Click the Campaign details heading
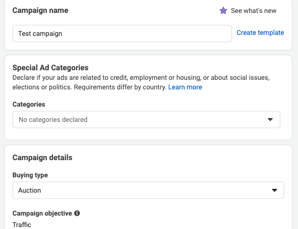 tap(43, 158)
